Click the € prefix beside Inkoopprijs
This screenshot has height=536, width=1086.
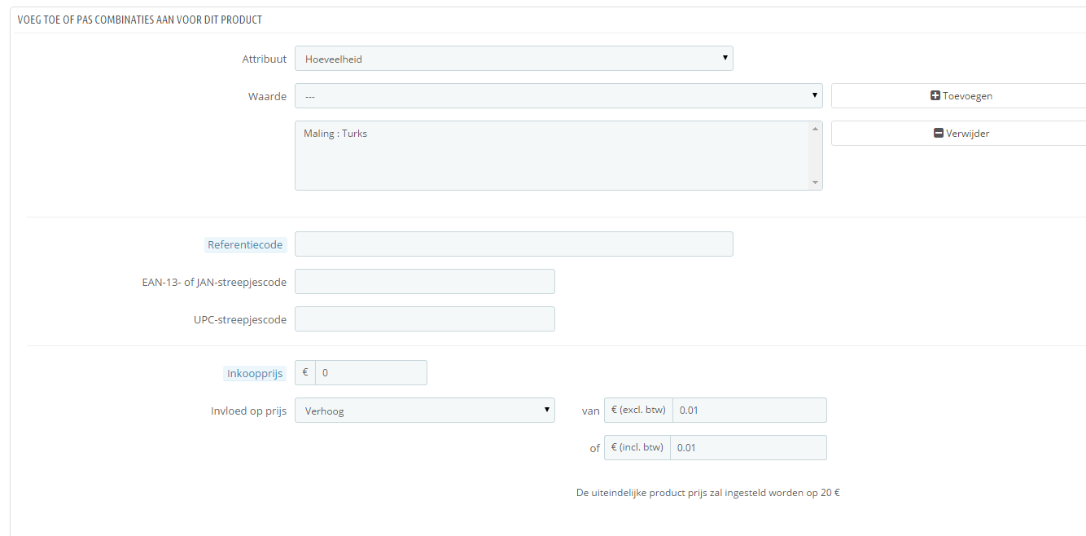click(305, 373)
